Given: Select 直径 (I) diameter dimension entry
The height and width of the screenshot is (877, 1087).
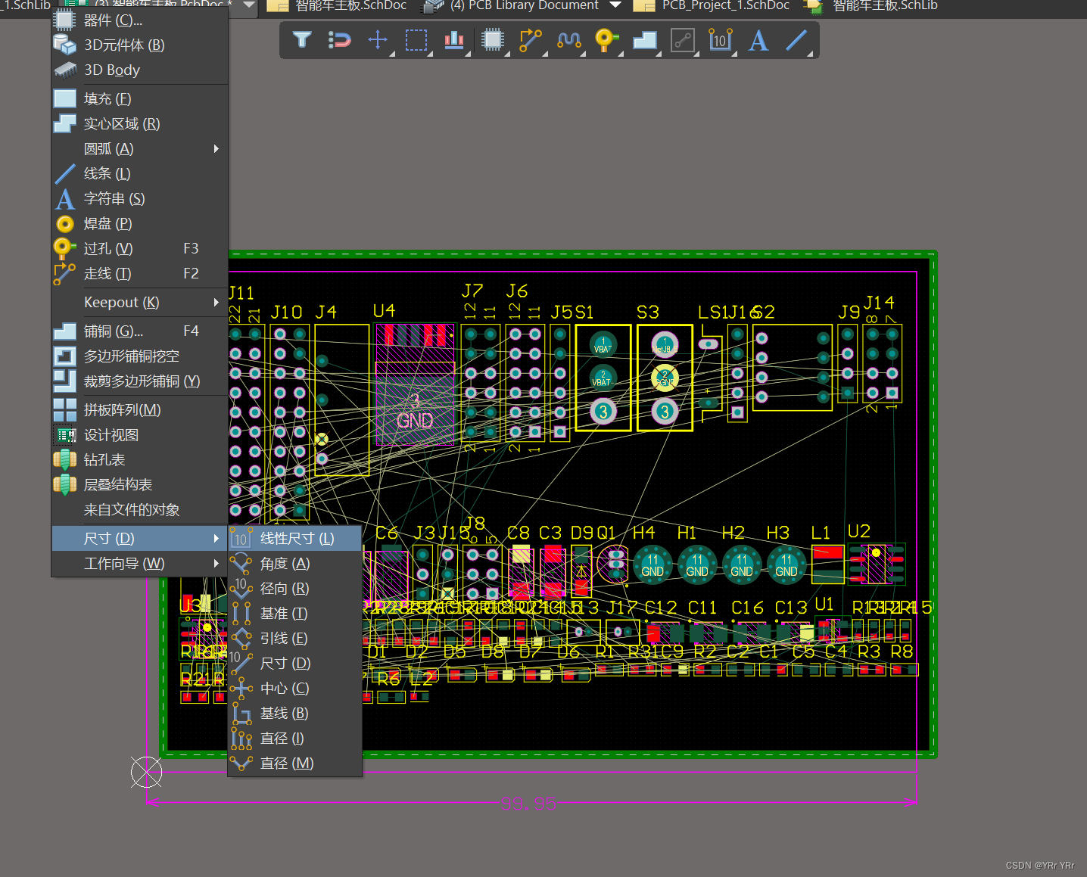Looking at the screenshot, I should 295,738.
